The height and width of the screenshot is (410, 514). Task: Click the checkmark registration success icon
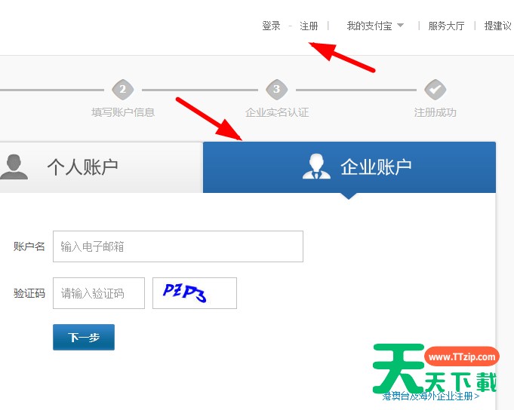(435, 89)
